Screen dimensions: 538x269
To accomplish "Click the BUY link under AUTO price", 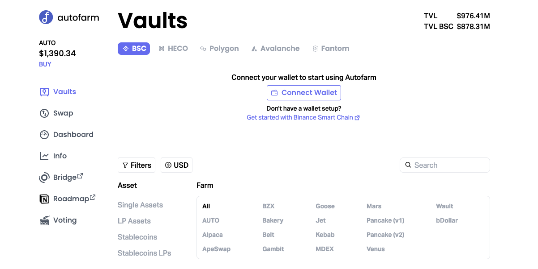I will click(45, 64).
